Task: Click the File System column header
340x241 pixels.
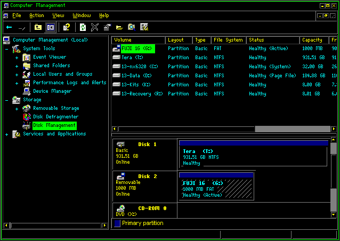Action: click(x=228, y=40)
